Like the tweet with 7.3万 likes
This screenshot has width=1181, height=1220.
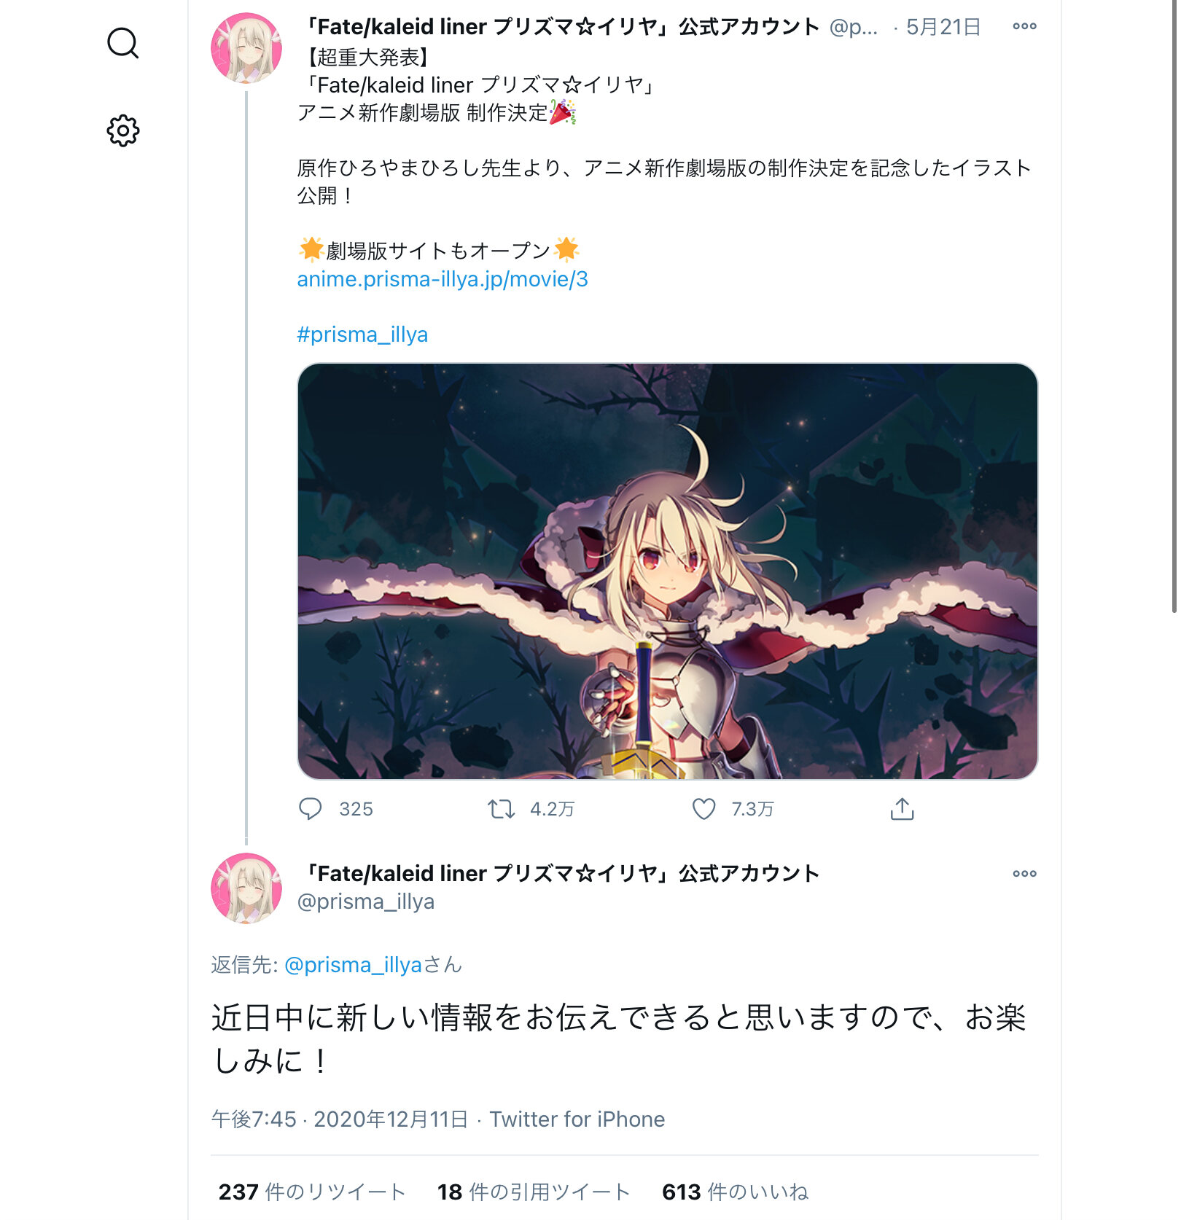(x=703, y=809)
